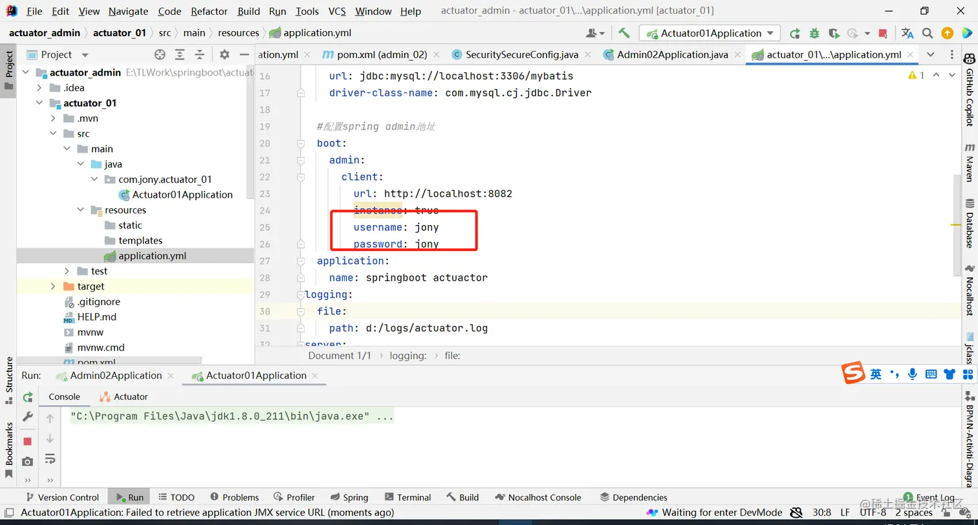Open the Version Control tool window
Viewport: 978px width, 525px height.
click(x=62, y=497)
